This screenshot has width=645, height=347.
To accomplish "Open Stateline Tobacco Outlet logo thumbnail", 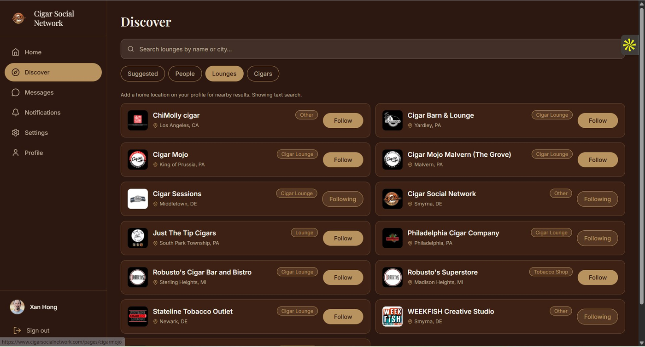I will pyautogui.click(x=138, y=317).
